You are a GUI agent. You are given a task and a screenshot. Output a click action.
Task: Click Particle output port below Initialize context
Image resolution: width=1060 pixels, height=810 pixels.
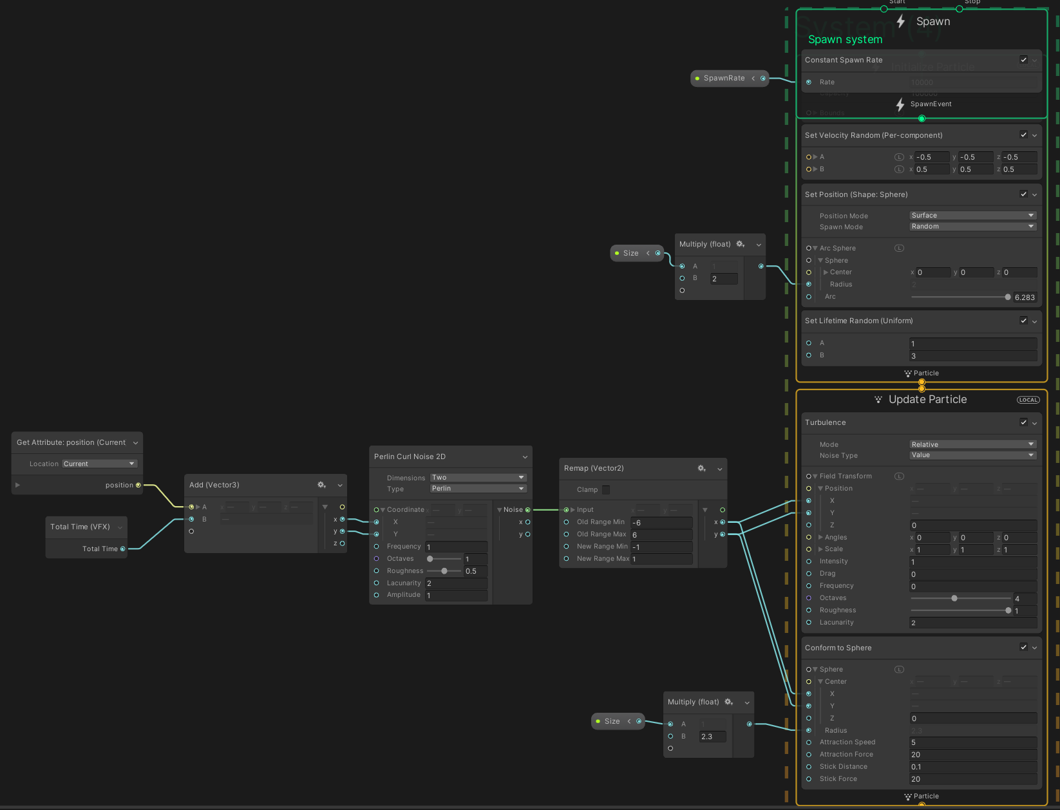[x=922, y=382]
